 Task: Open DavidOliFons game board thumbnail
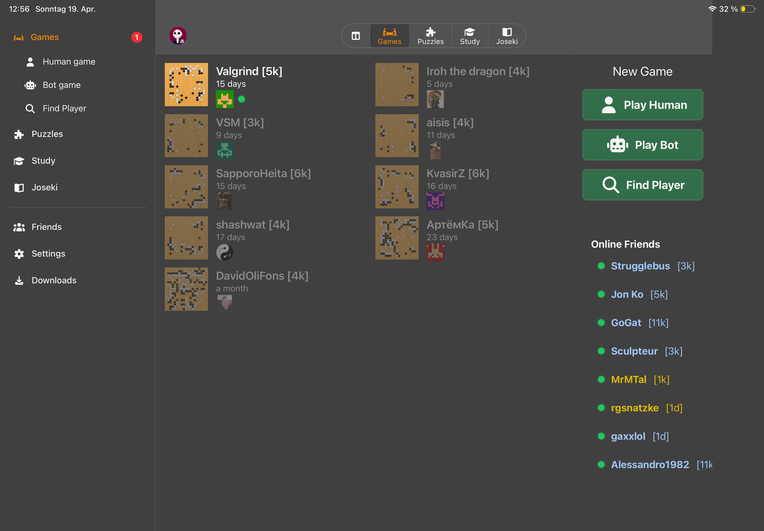point(186,289)
